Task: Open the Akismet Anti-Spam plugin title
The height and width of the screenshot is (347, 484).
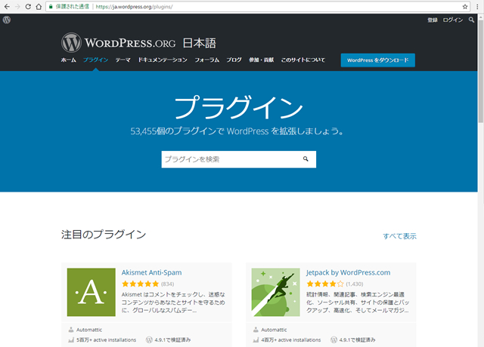Action: tap(151, 272)
